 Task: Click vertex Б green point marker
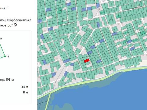click(x=5, y=56)
